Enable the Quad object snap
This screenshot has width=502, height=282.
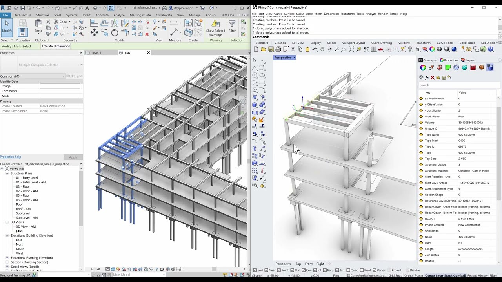click(x=348, y=270)
